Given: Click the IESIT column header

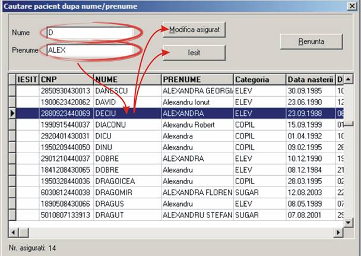Looking at the screenshot, I should (x=27, y=79).
